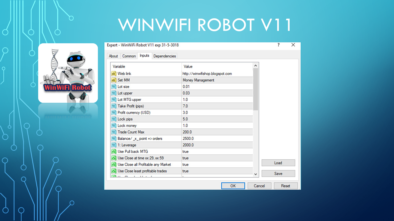394x221 pixels.
Task: Toggle the Use Pull back MTG true value
Action: 217,152
